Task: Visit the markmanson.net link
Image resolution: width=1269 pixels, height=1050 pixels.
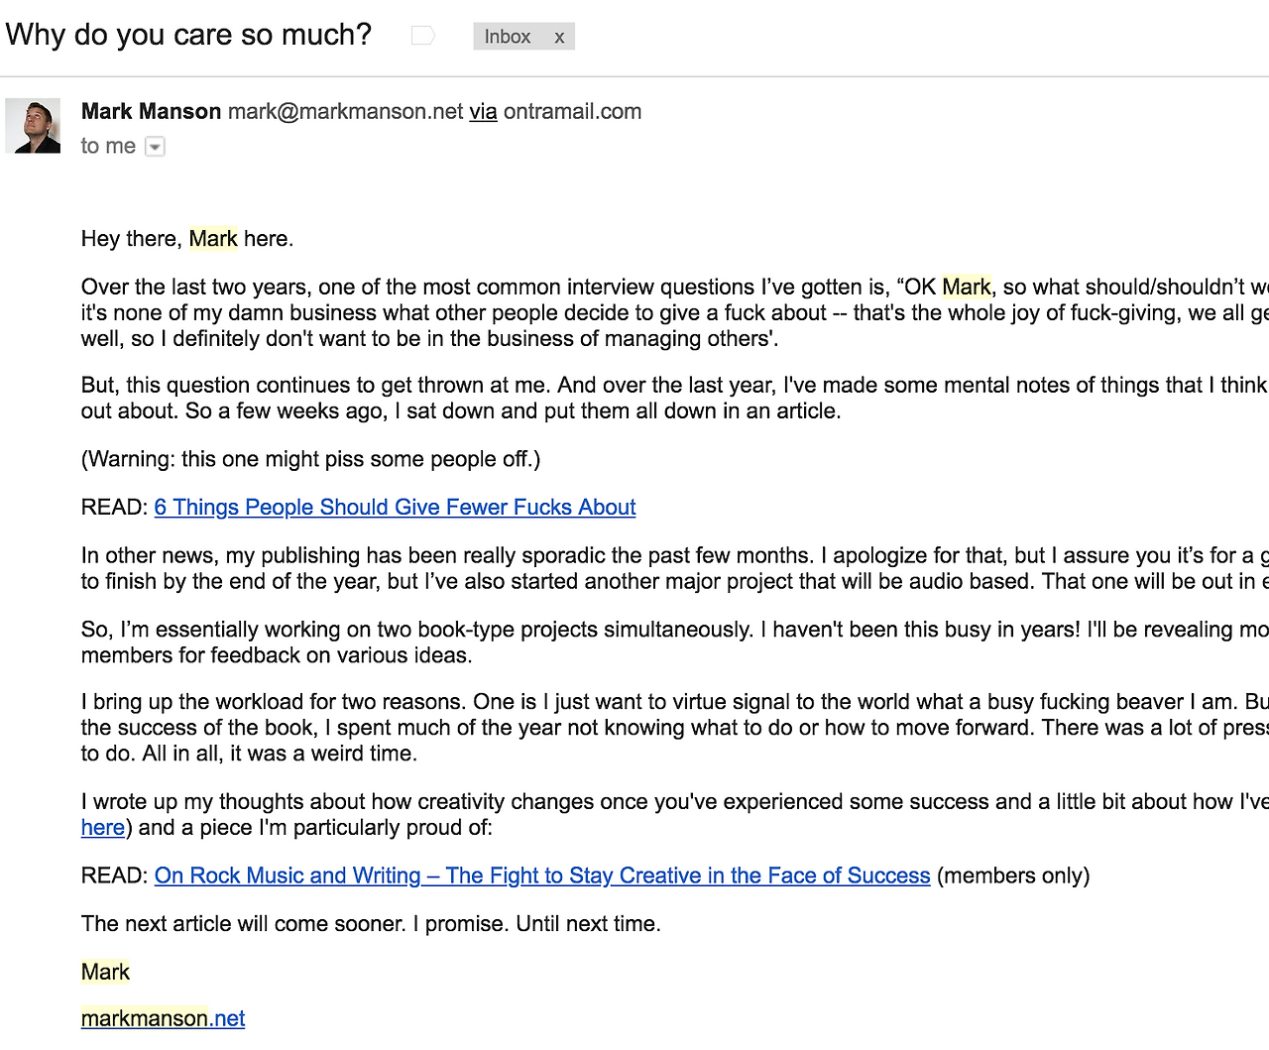Action: click(x=164, y=1018)
